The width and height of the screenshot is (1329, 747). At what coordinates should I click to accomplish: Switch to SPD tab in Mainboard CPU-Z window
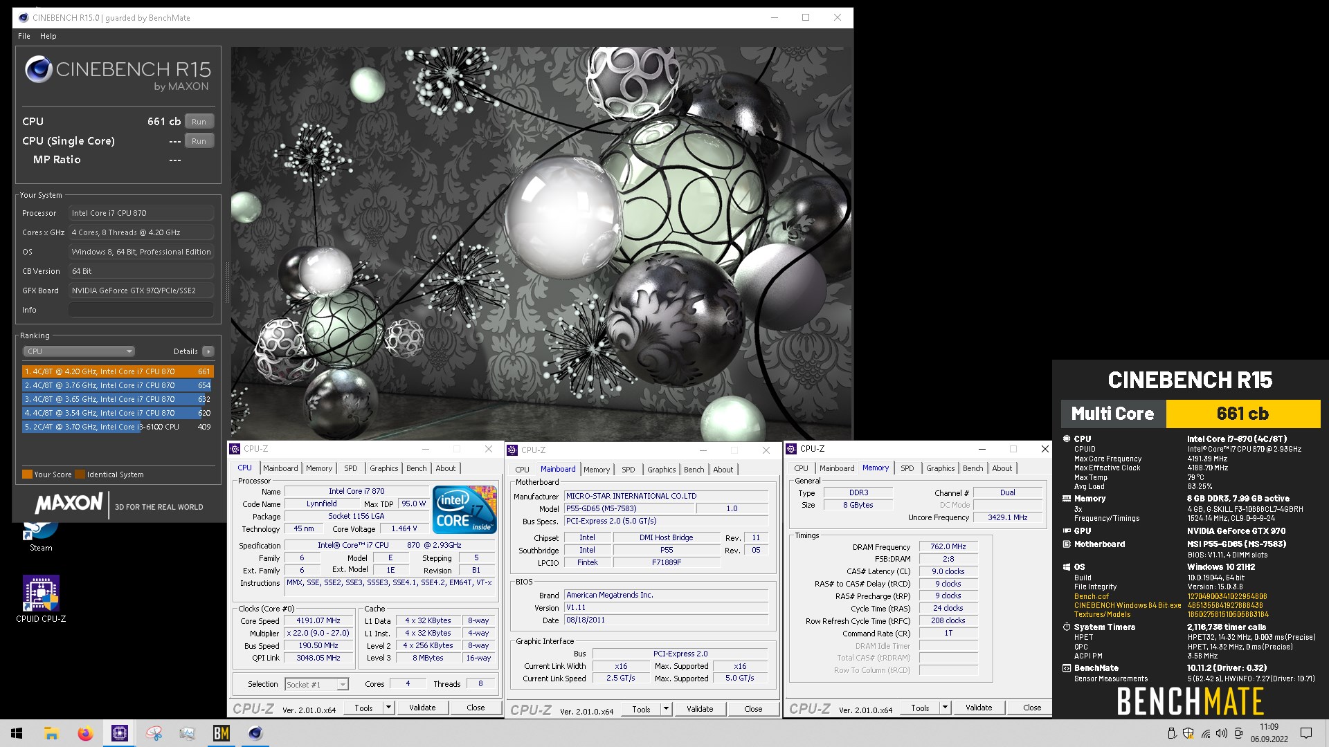click(x=629, y=470)
